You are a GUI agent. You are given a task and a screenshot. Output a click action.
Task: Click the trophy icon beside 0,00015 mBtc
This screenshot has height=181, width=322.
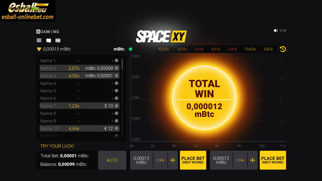(x=39, y=49)
